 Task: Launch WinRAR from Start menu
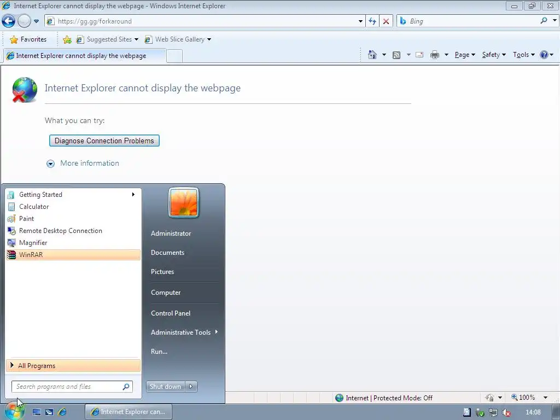coord(73,255)
